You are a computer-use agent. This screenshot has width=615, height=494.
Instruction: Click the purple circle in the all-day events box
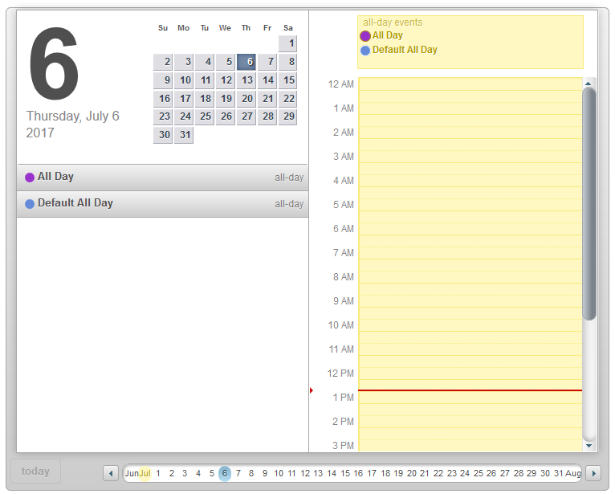click(365, 36)
